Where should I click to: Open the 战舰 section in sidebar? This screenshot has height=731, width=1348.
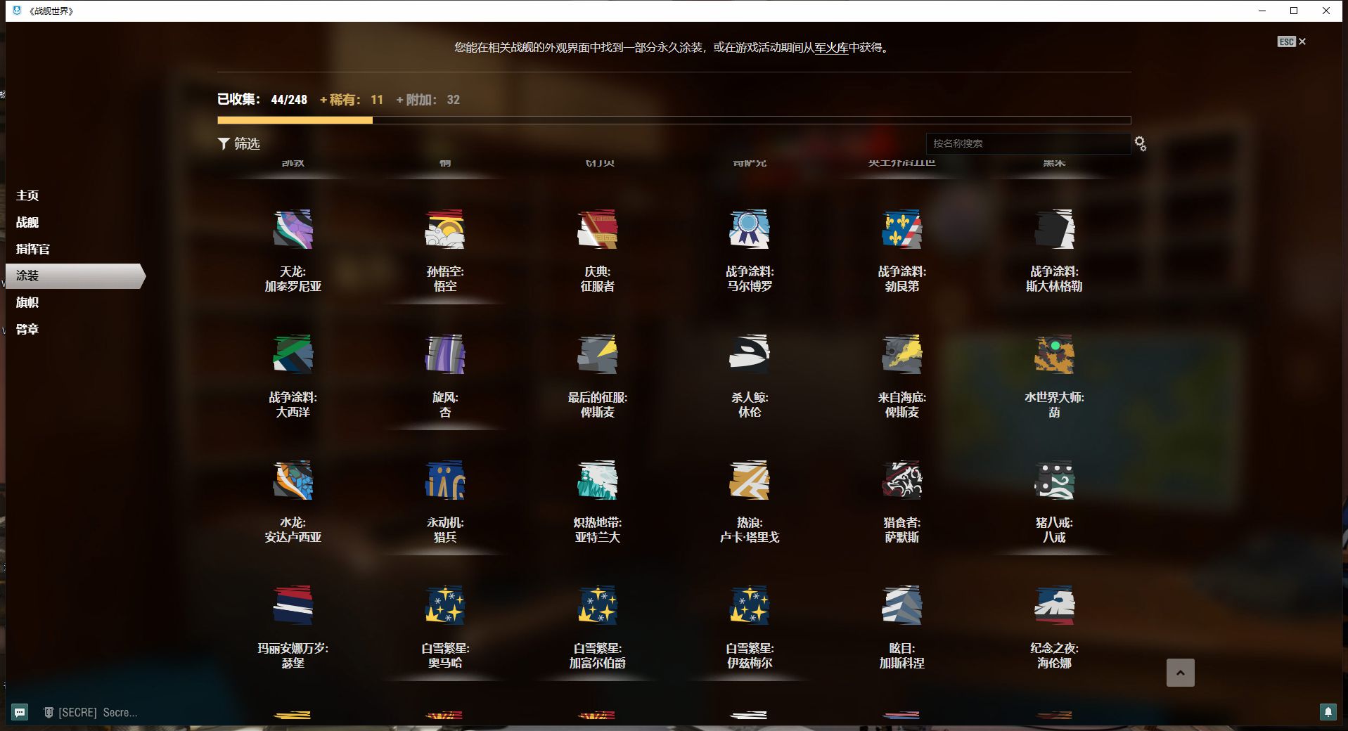(x=27, y=222)
